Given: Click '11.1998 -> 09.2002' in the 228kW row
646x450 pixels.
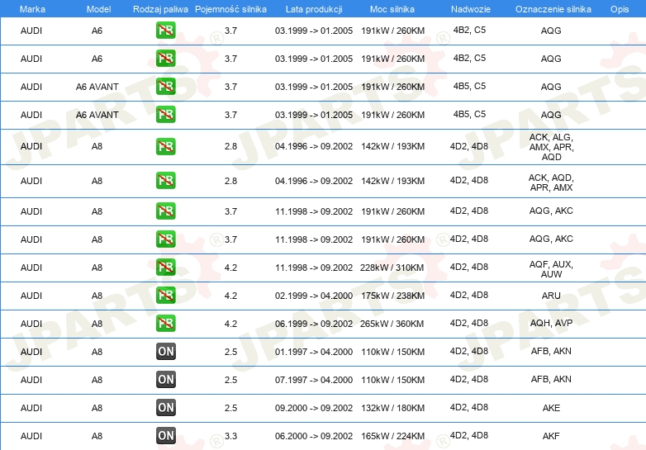Looking at the screenshot, I should [x=314, y=268].
